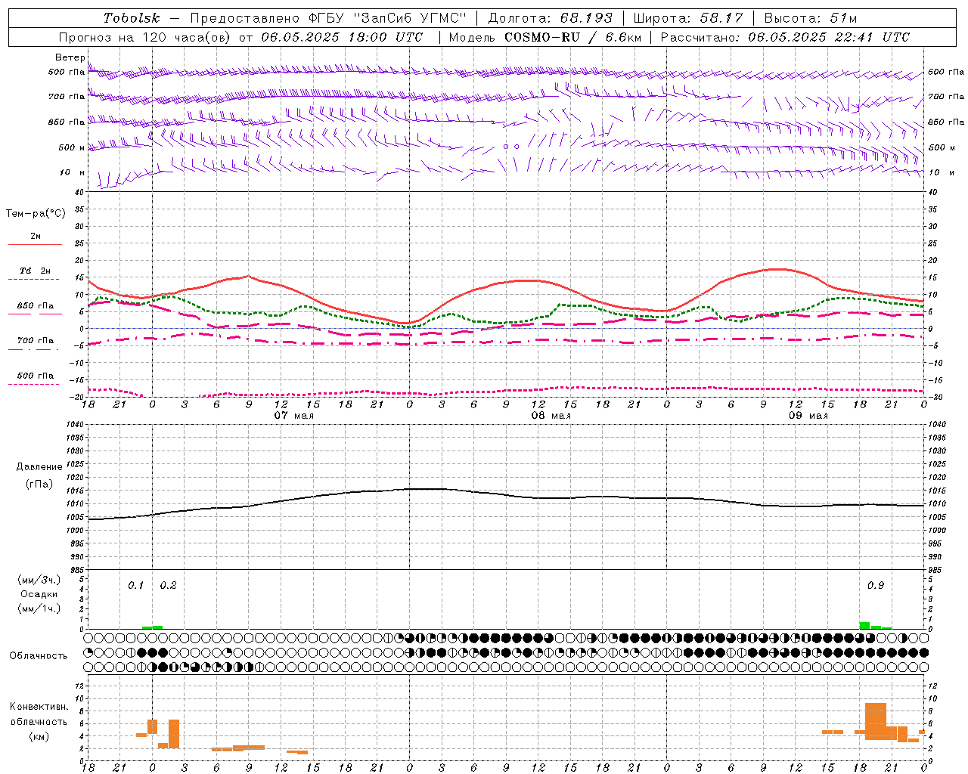Click the (км) unit of convective cloudiness

click(39, 736)
